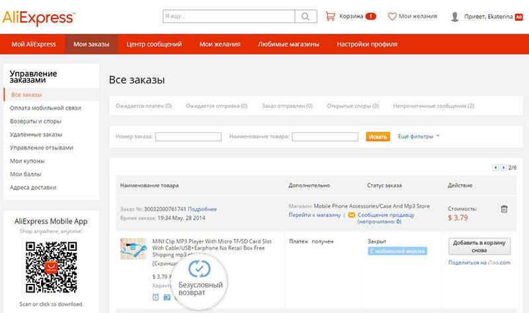Click the 'Статус заказа' column header
This screenshot has height=313, width=529.
click(x=384, y=185)
